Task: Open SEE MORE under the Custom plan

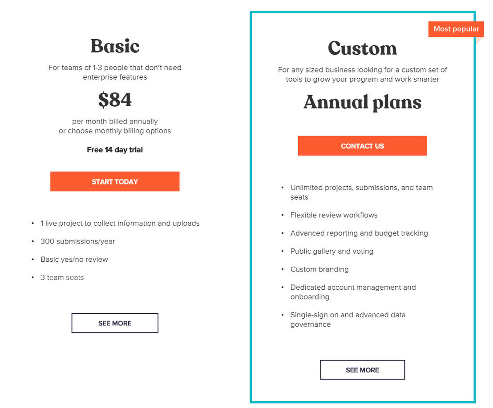Action: [362, 369]
